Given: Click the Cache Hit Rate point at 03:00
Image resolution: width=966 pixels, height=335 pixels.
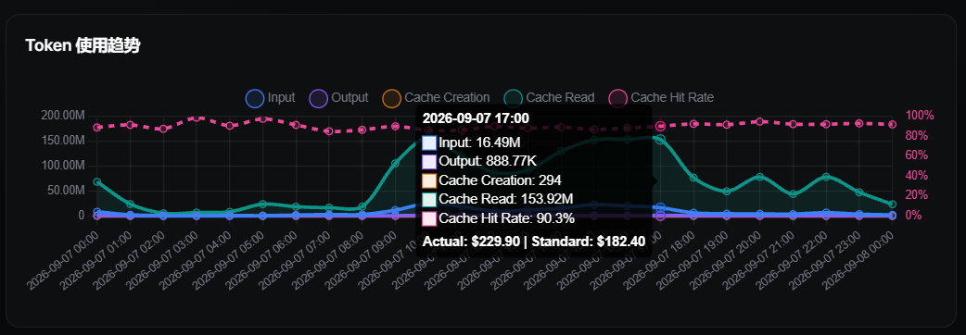Looking at the screenshot, I should [197, 117].
